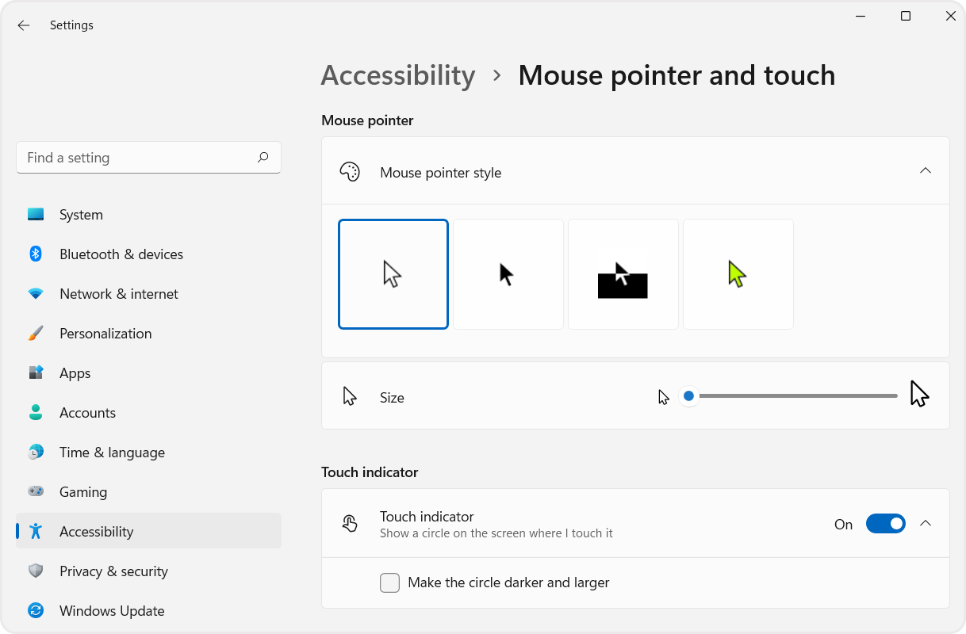The height and width of the screenshot is (634, 966).
Task: Click the Bluetooth & devices icon
Action: 36,254
